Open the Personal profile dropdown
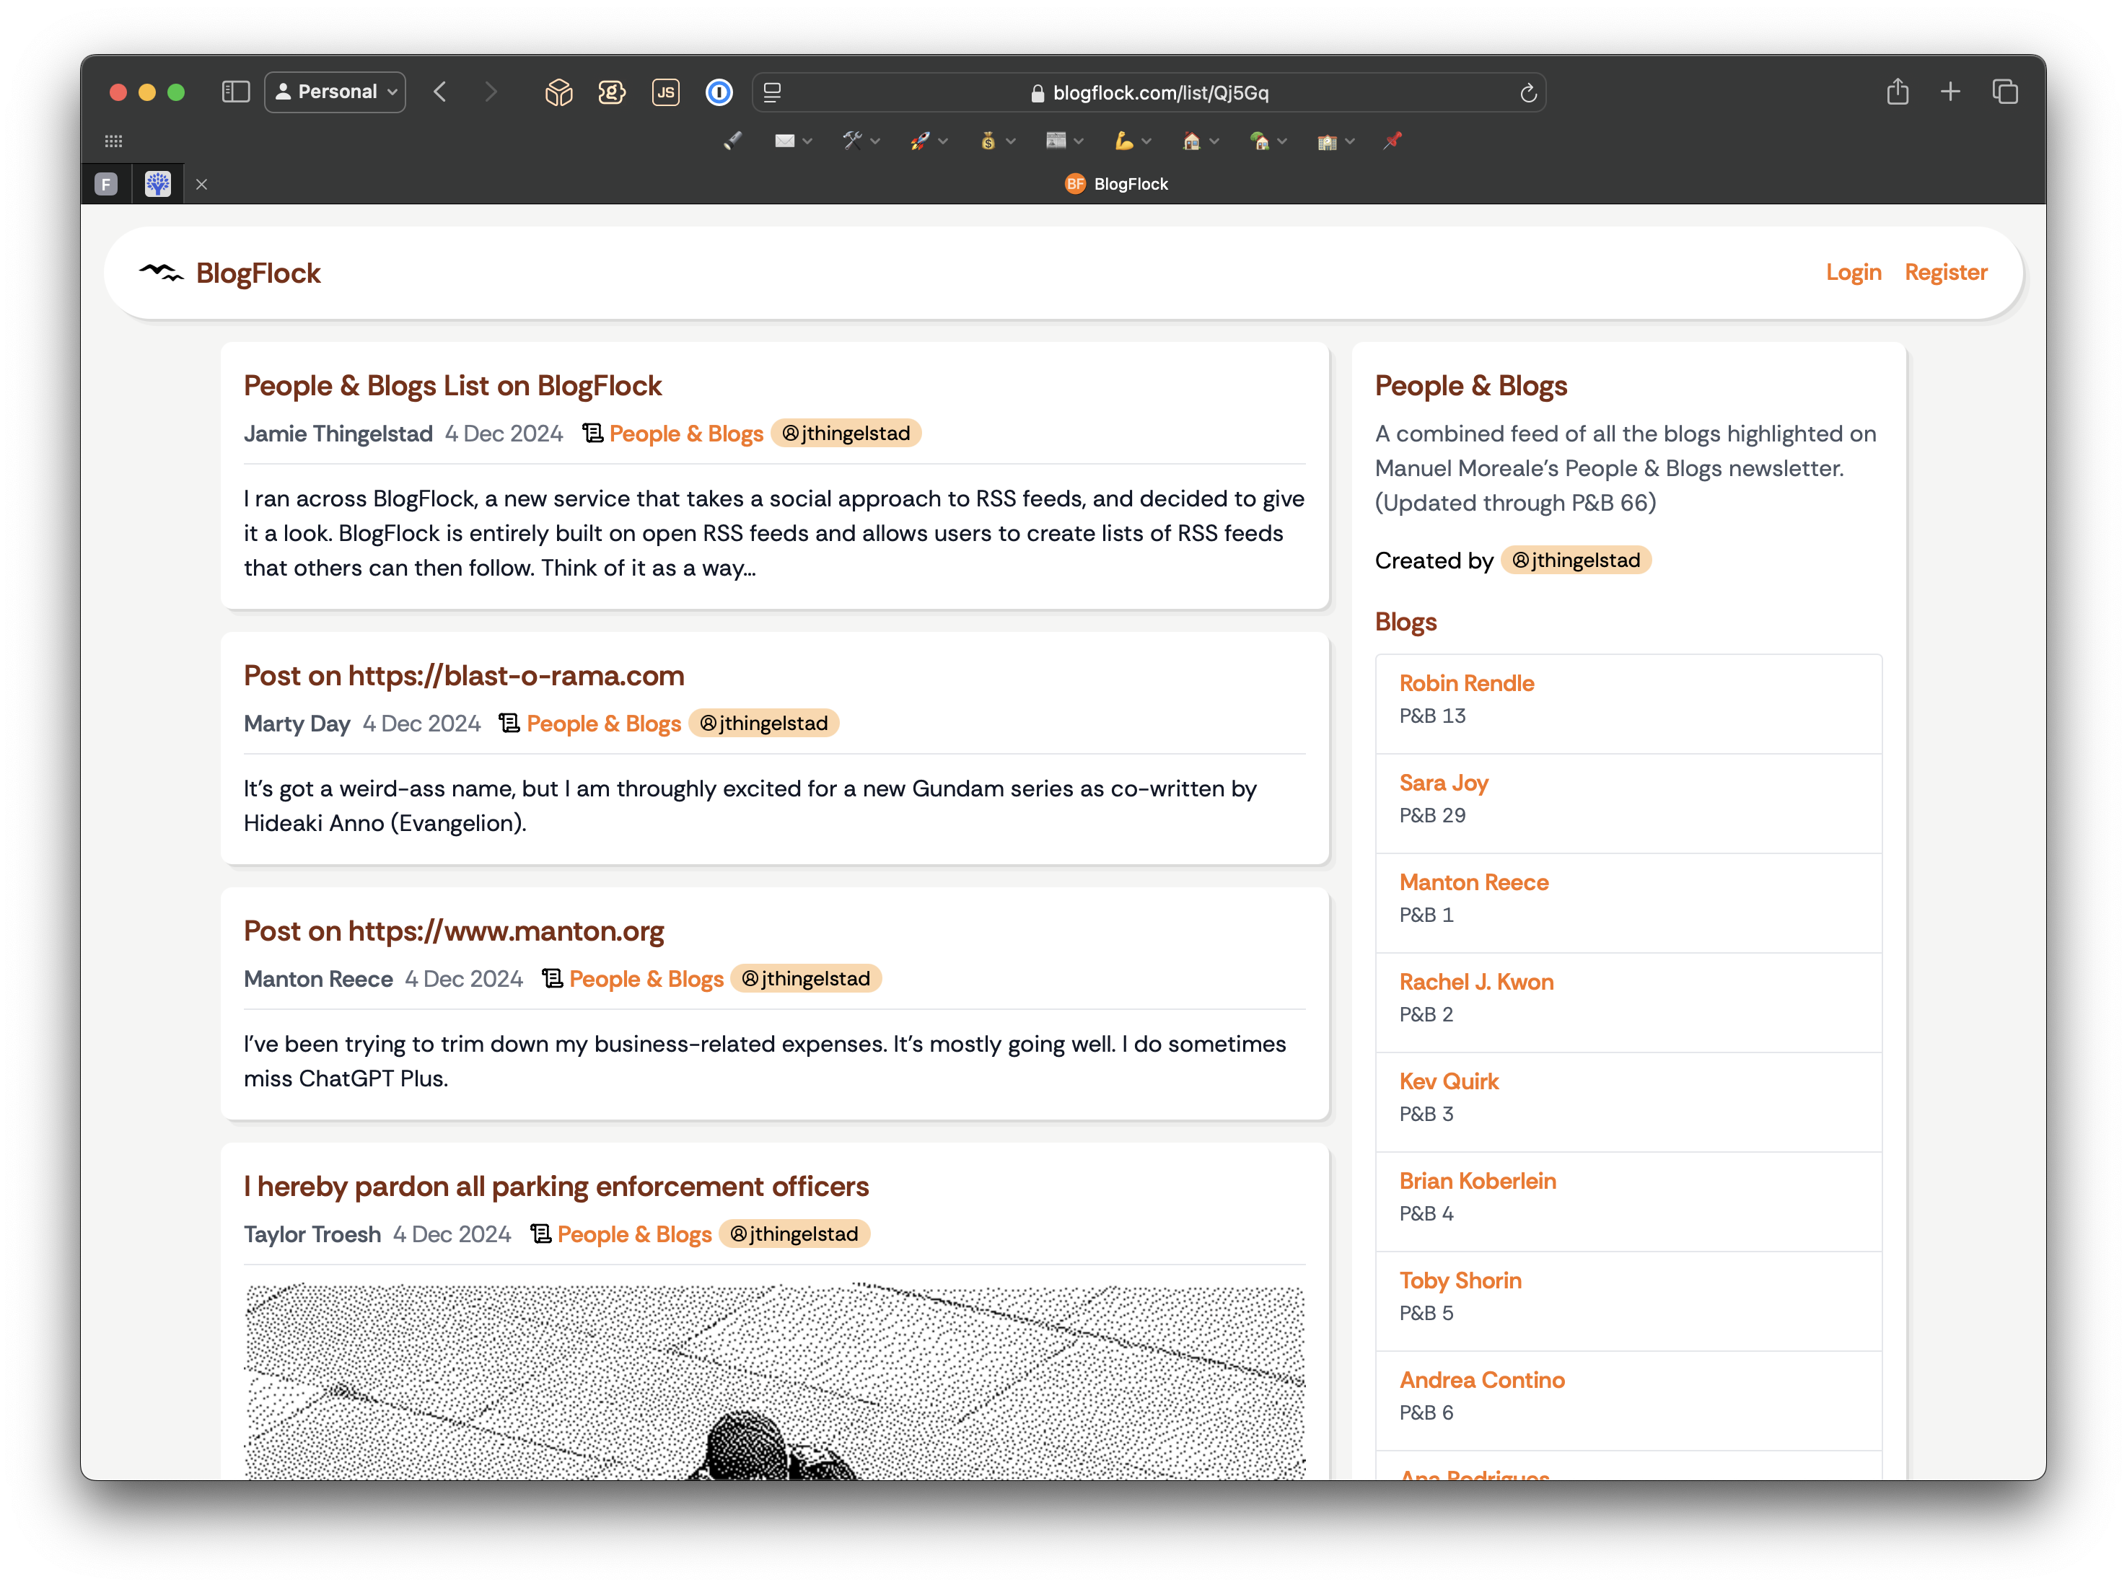This screenshot has height=1587, width=2127. (336, 92)
